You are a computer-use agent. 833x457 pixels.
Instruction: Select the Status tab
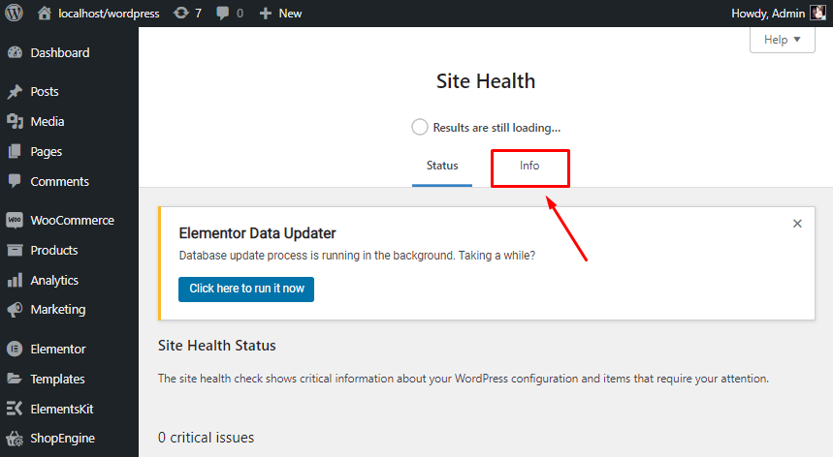tap(442, 167)
